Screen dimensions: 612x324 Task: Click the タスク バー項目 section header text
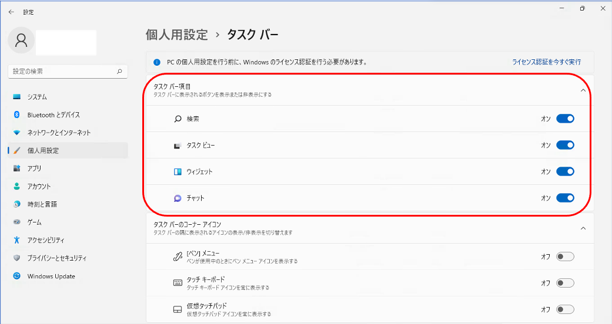(x=172, y=86)
